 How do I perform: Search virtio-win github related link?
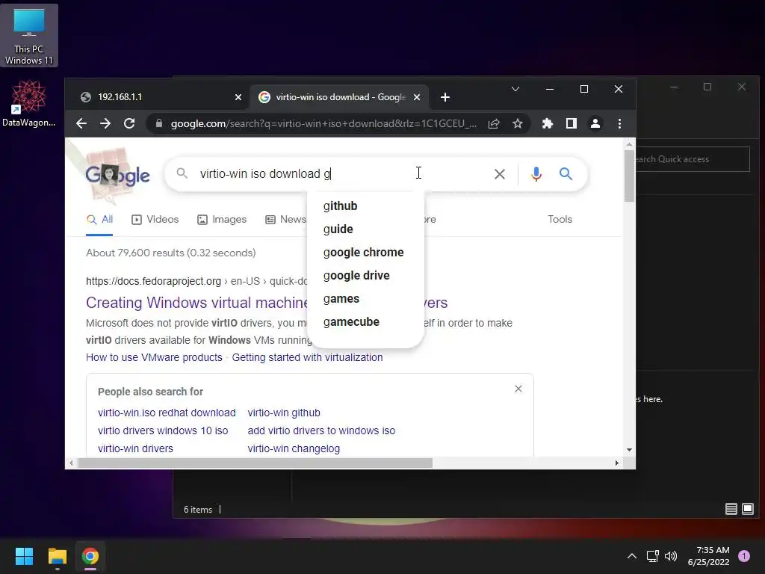pyautogui.click(x=284, y=413)
